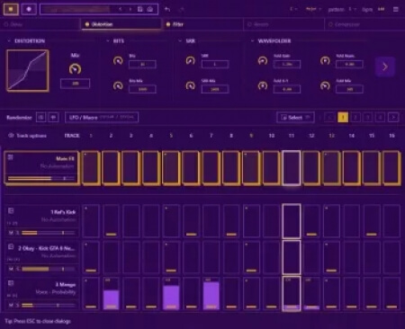Toggle the Compressor power indicator on its tab
This screenshot has height=329, width=405.
click(x=330, y=24)
